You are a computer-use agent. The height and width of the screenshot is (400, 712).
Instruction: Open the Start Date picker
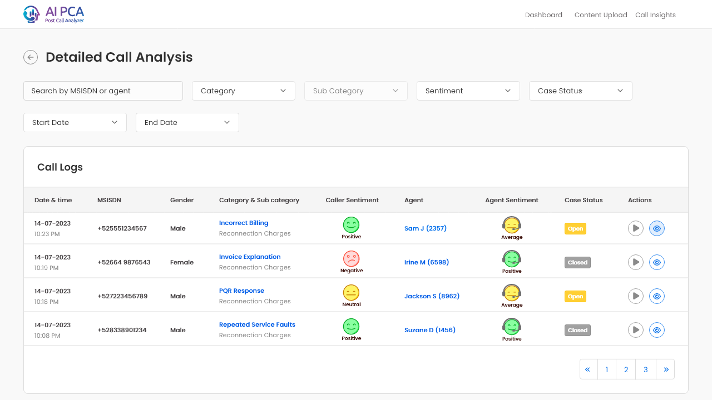click(75, 122)
